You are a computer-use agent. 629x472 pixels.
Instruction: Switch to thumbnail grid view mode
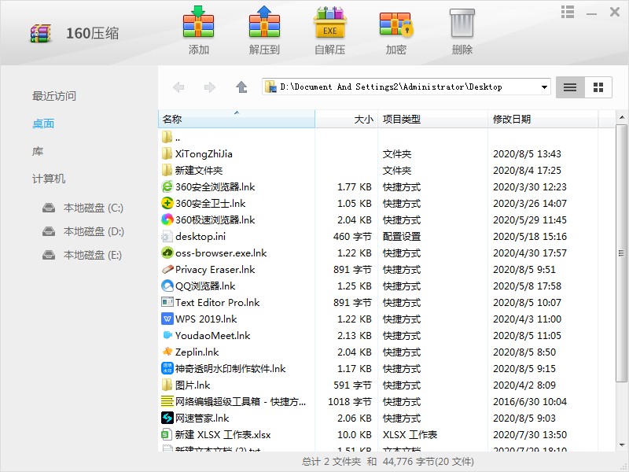pos(598,87)
